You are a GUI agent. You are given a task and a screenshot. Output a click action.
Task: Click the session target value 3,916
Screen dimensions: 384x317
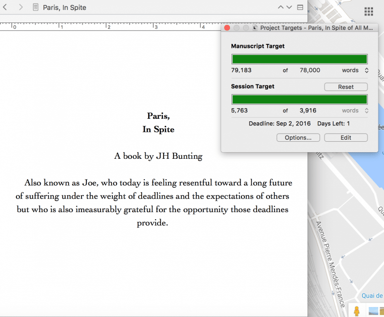tap(308, 110)
